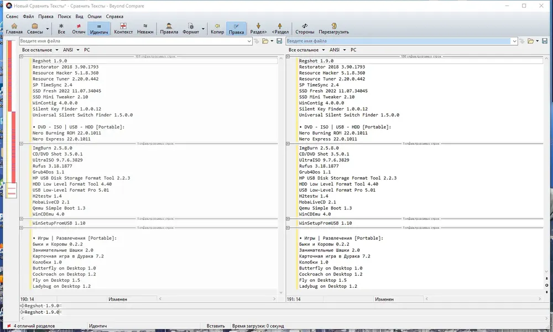The image size is (553, 332).
Task: Click 'WinSetupFromUSB 1.10' line in left pane
Action: point(59,223)
